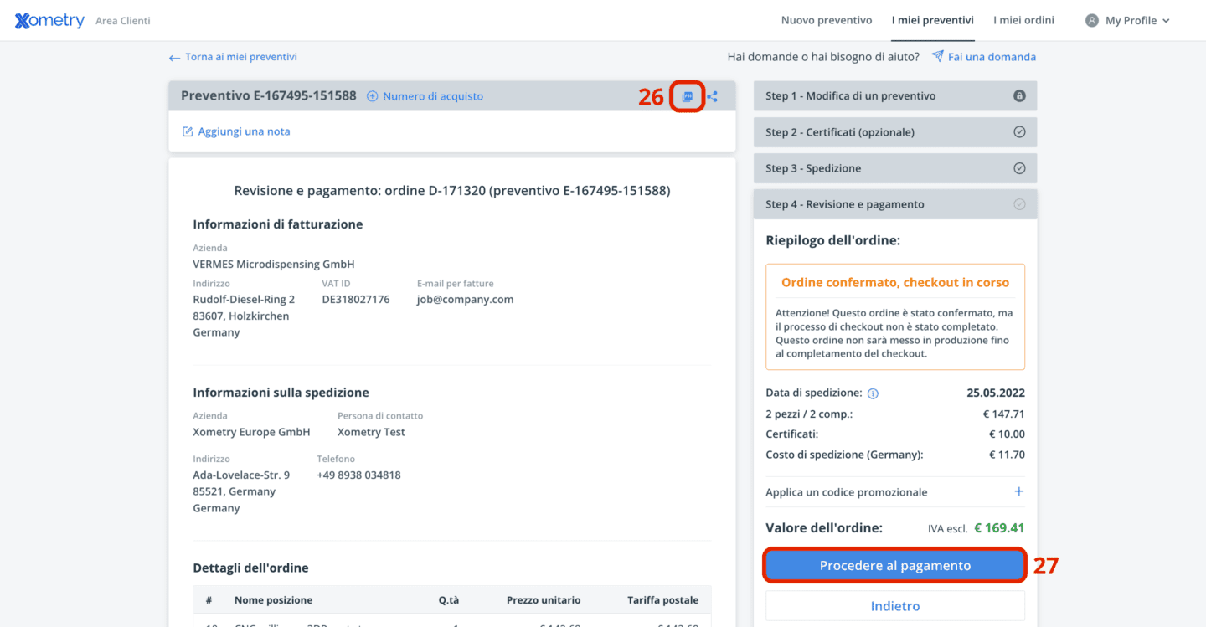Click the VAT ID DE318027176
This screenshot has width=1206, height=627.
(x=356, y=299)
